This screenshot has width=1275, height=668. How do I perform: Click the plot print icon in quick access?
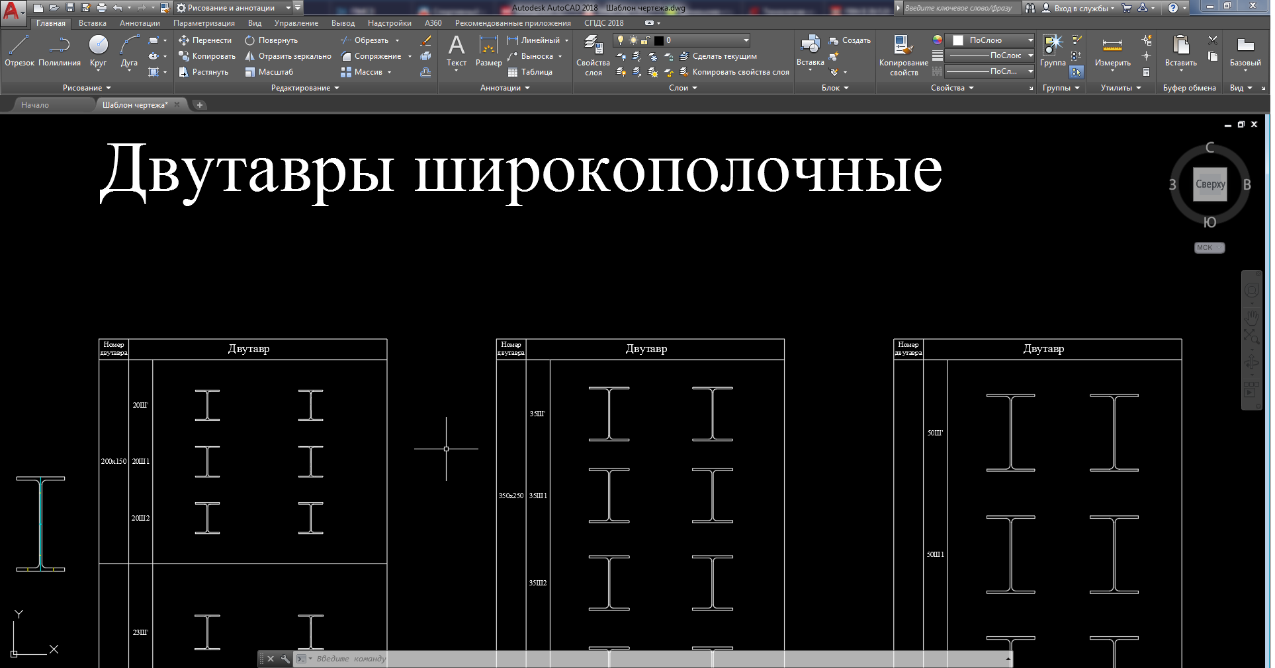coord(101,8)
